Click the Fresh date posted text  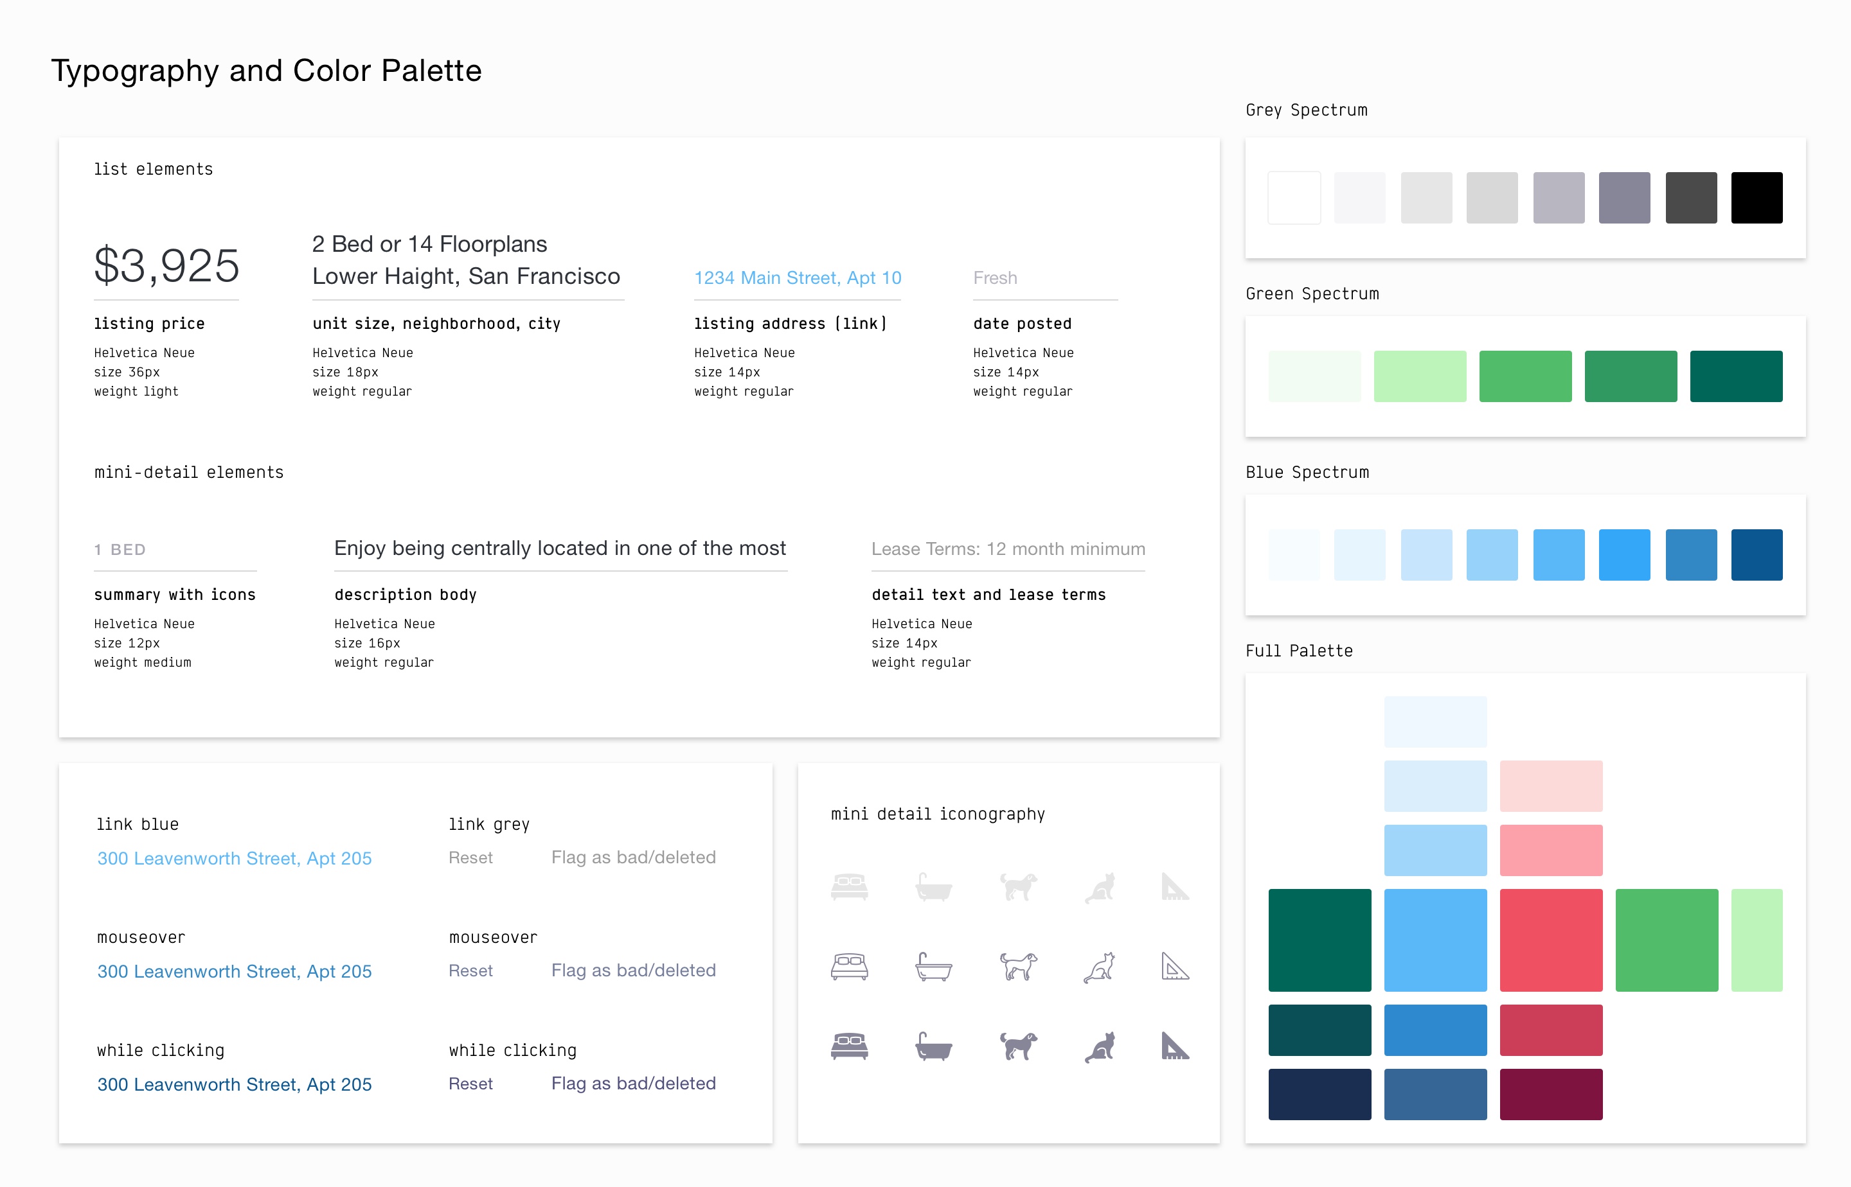tap(995, 277)
